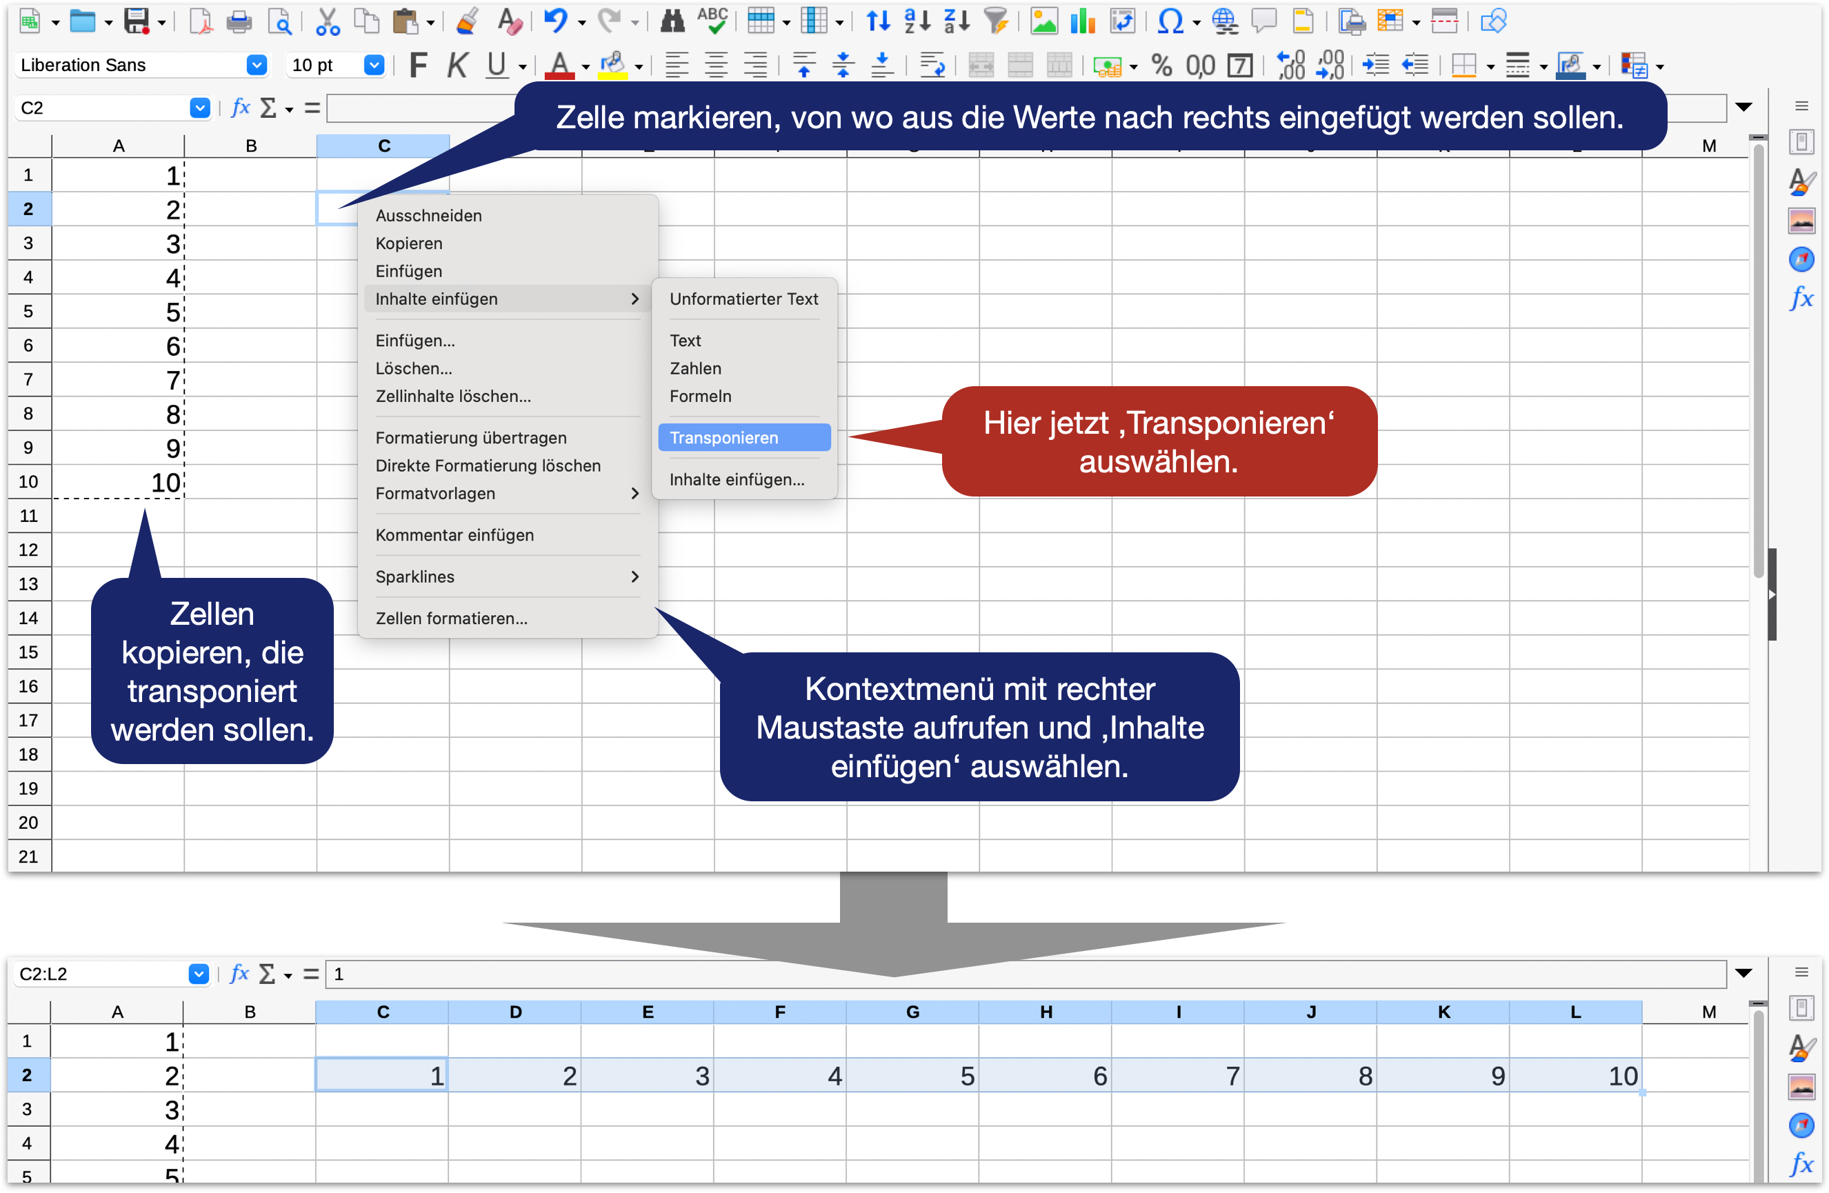The image size is (1829, 1193).
Task: Click the Save document icon
Action: (x=137, y=21)
